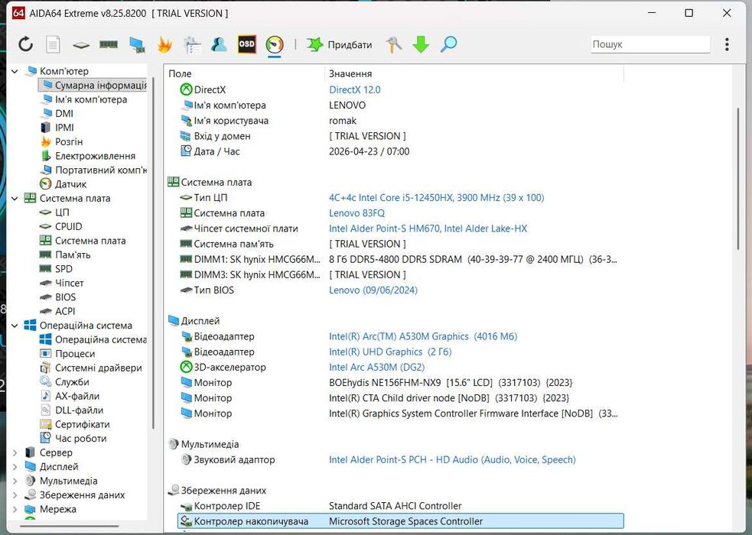Expand the Дисплей tree node
This screenshot has width=752, height=535.
pyautogui.click(x=15, y=467)
